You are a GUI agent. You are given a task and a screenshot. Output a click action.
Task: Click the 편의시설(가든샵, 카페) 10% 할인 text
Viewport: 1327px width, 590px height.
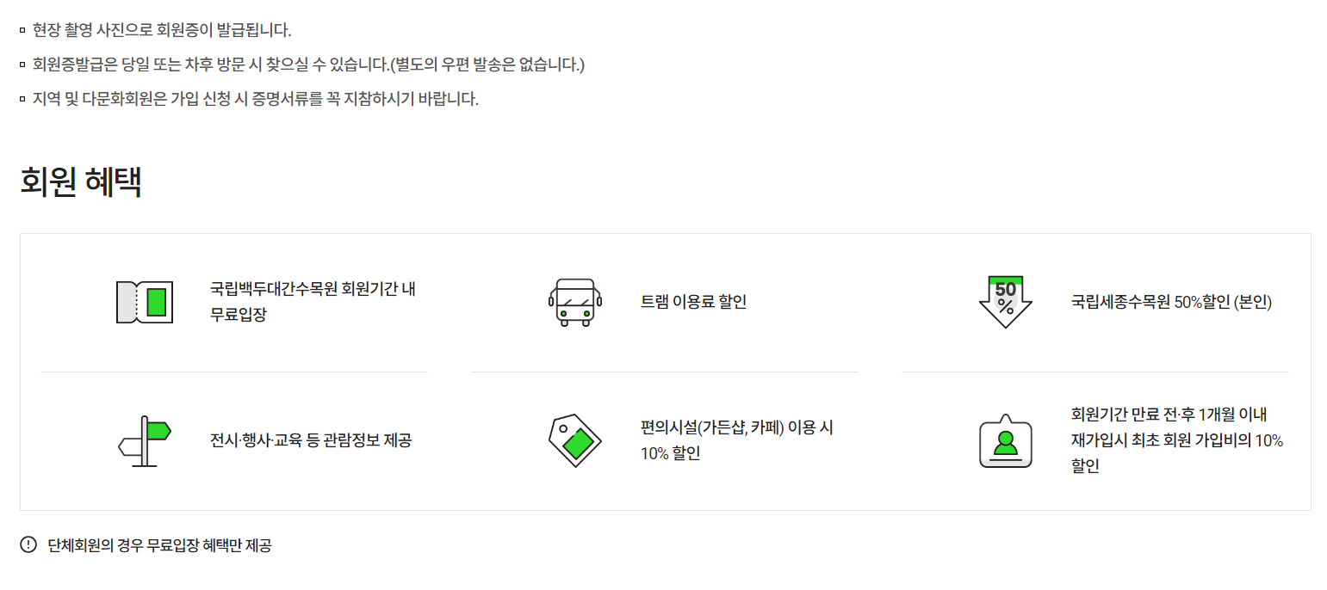click(737, 440)
